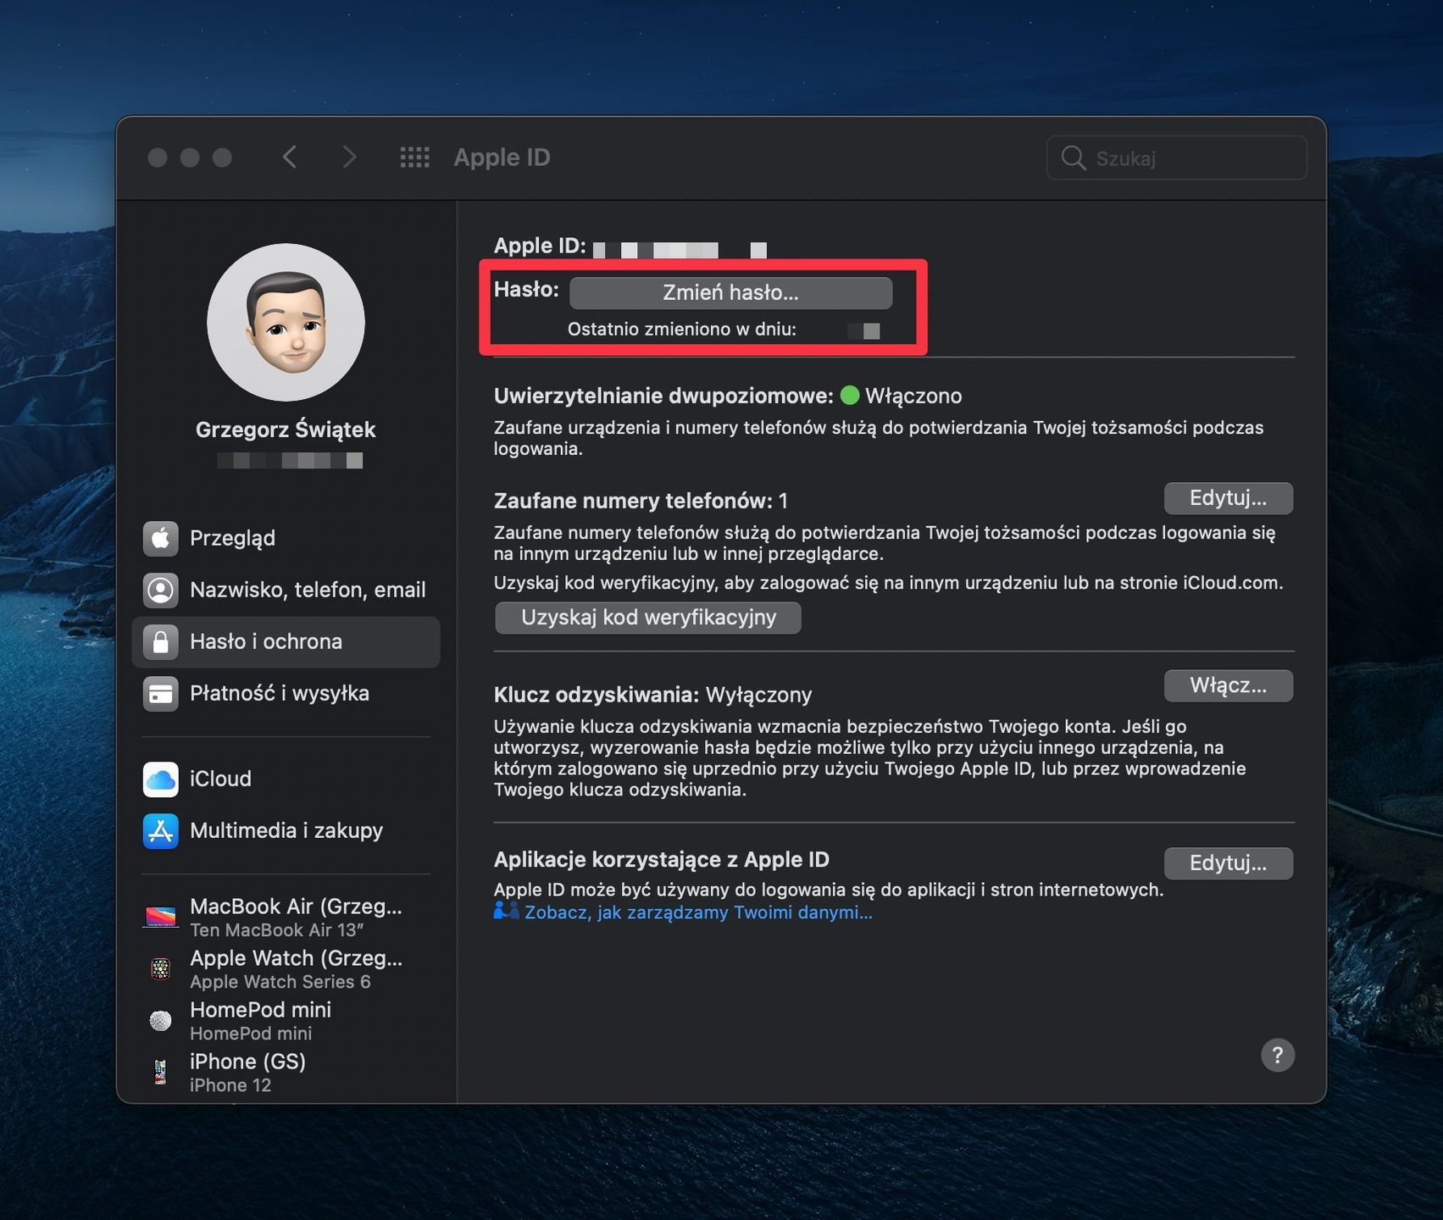
Task: Show all preferences grid icon
Action: (x=415, y=157)
